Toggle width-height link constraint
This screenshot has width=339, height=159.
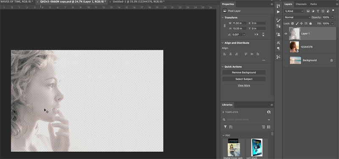225,26
